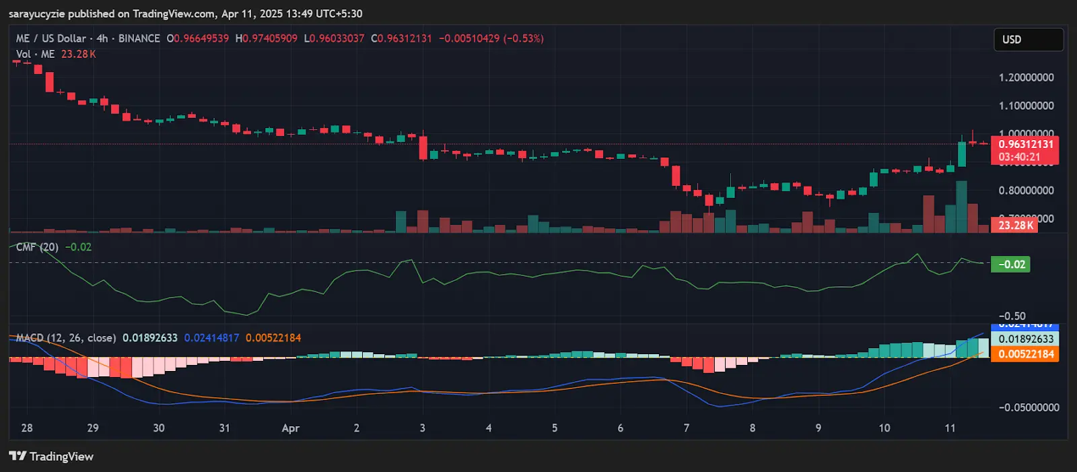Click the high price value H0.97405909
The width and height of the screenshot is (1077, 472).
coord(266,38)
